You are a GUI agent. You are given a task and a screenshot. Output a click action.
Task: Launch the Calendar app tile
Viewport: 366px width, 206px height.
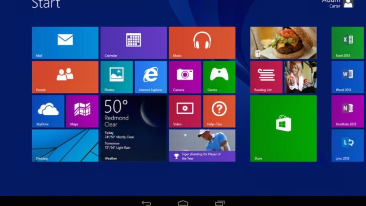click(x=133, y=43)
